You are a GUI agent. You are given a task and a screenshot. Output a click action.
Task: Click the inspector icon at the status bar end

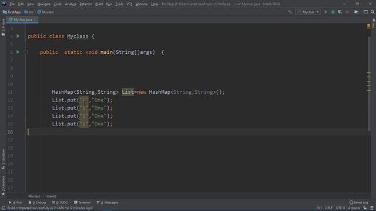tap(372, 208)
